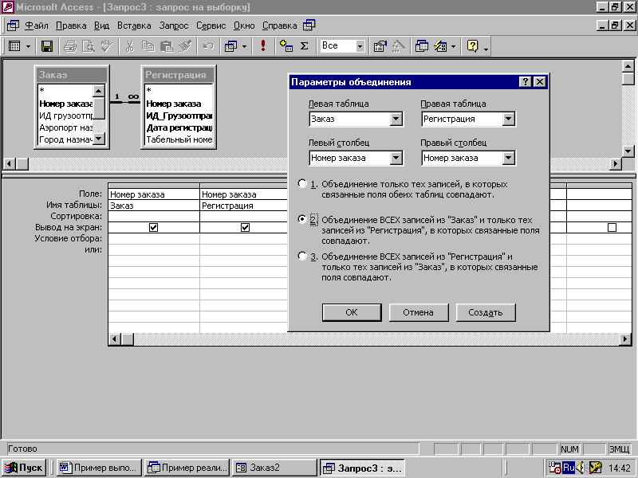Click the Database Window icon
This screenshot has height=478, width=638.
pyautogui.click(x=422, y=46)
